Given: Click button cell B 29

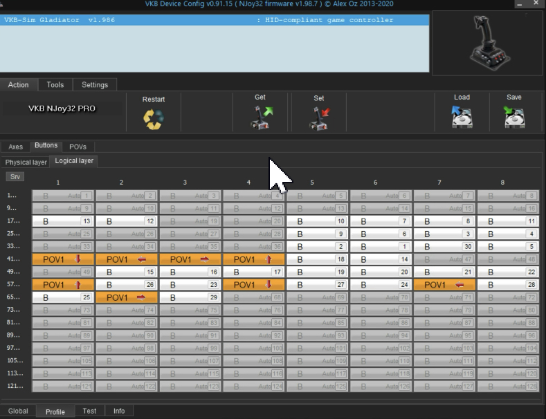Looking at the screenshot, I should point(190,297).
